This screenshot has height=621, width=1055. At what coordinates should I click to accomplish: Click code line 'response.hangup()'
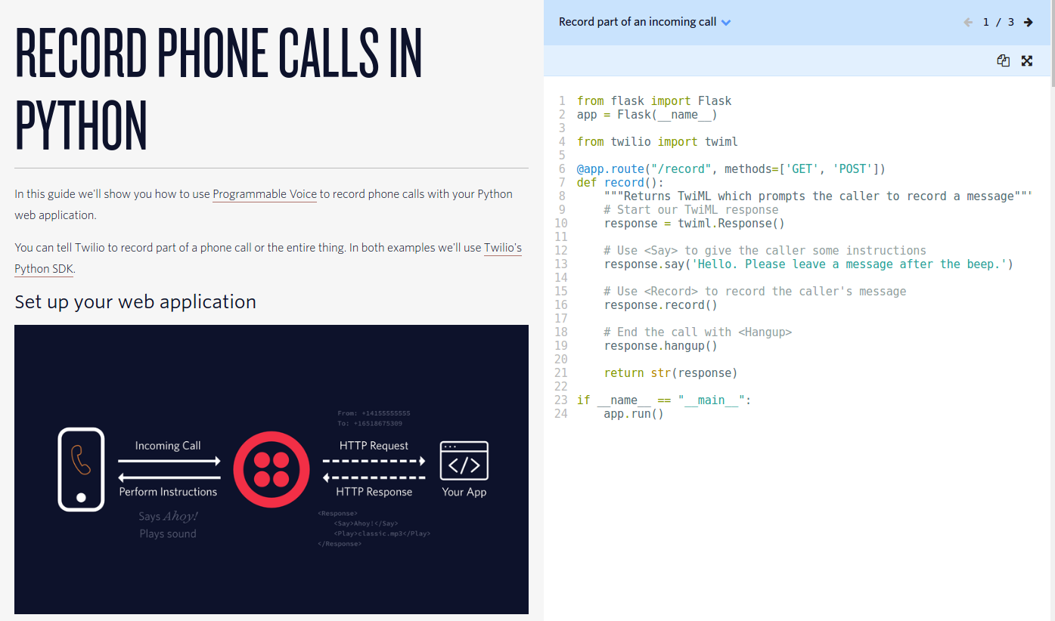tap(661, 346)
